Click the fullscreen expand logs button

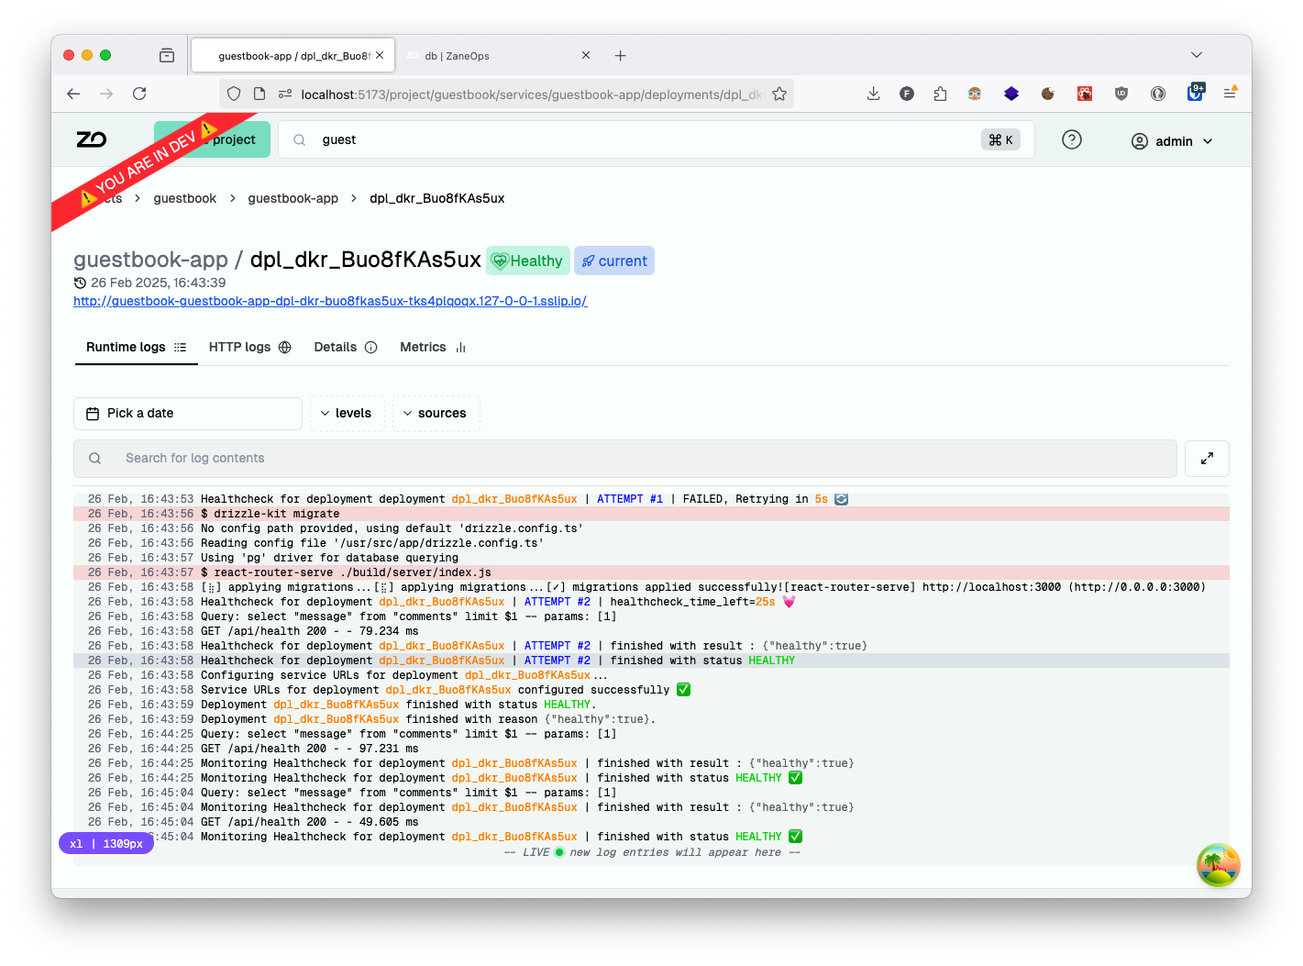tap(1207, 458)
